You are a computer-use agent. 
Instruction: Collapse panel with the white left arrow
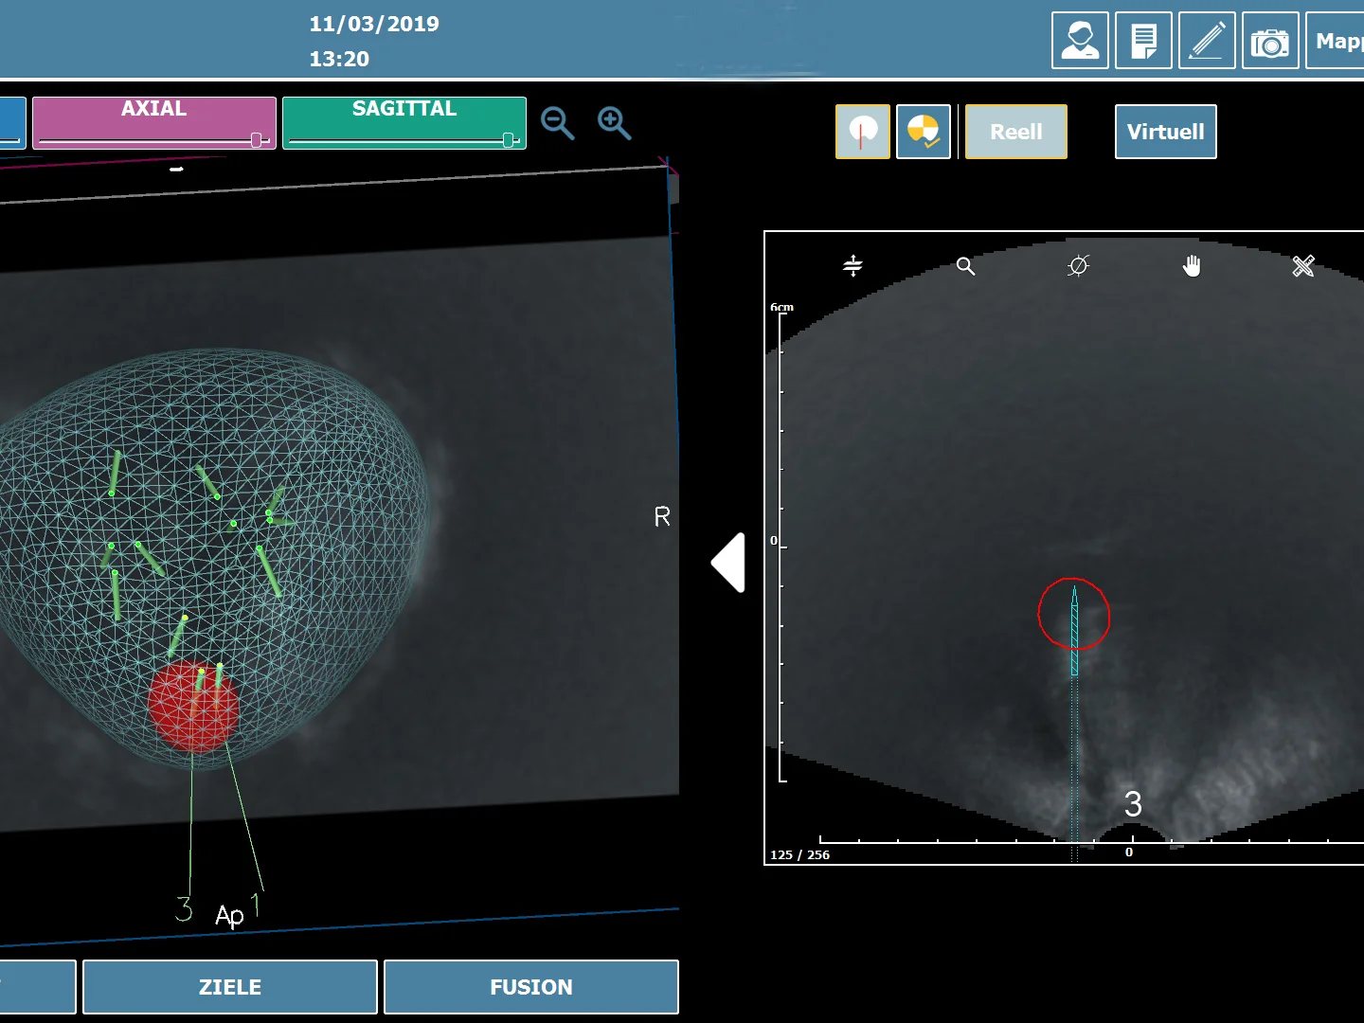729,563
